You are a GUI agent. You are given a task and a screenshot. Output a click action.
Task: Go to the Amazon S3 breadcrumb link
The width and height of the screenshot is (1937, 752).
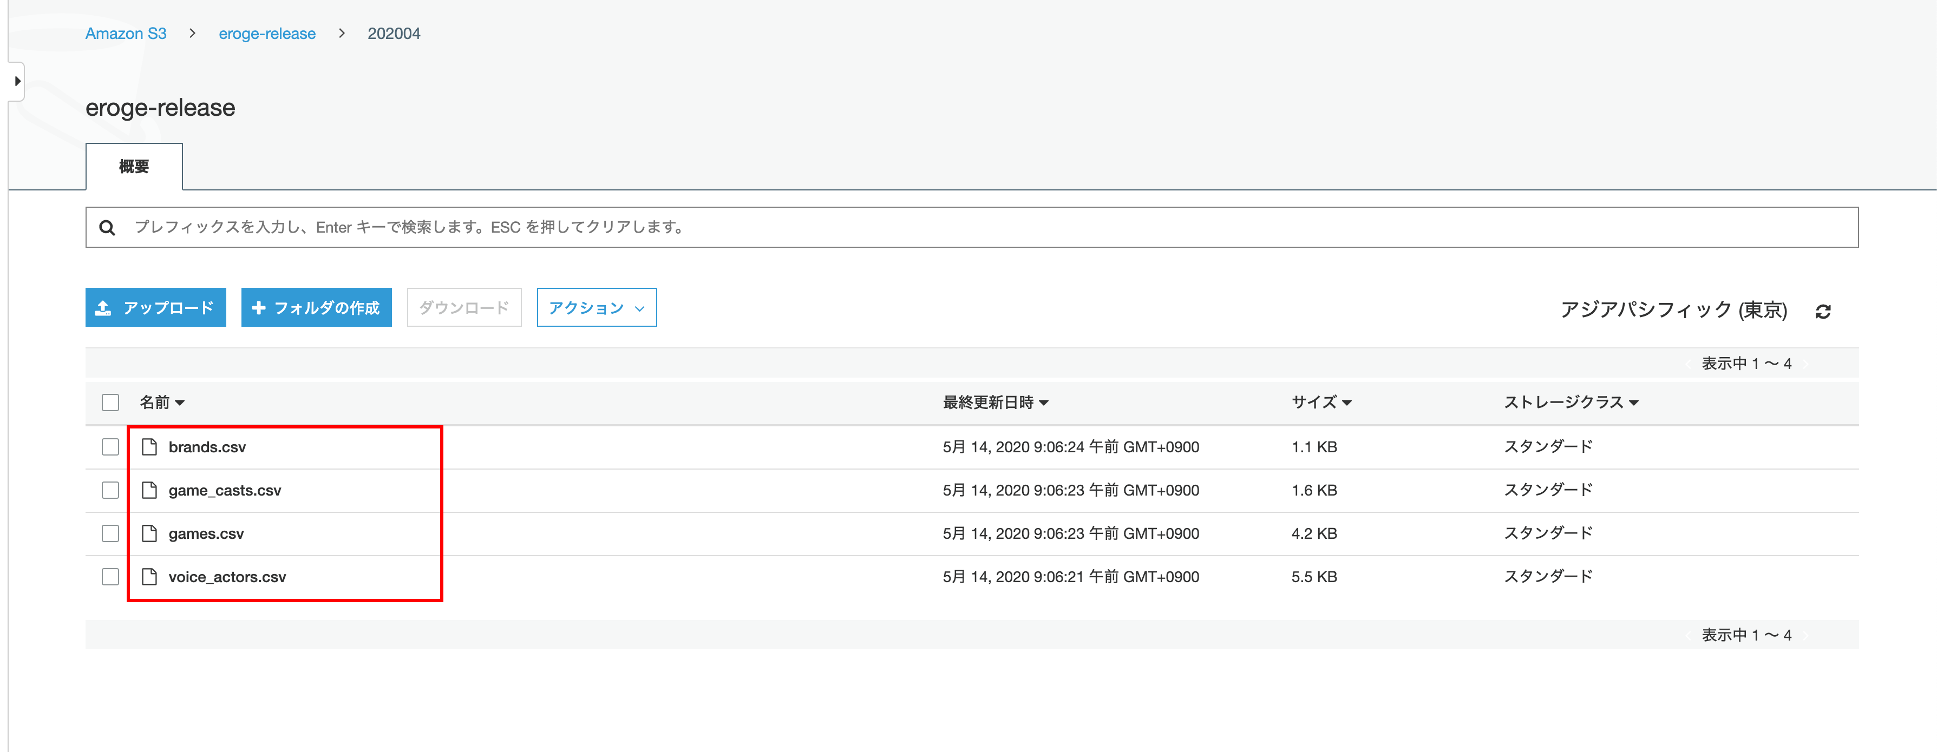pos(126,34)
